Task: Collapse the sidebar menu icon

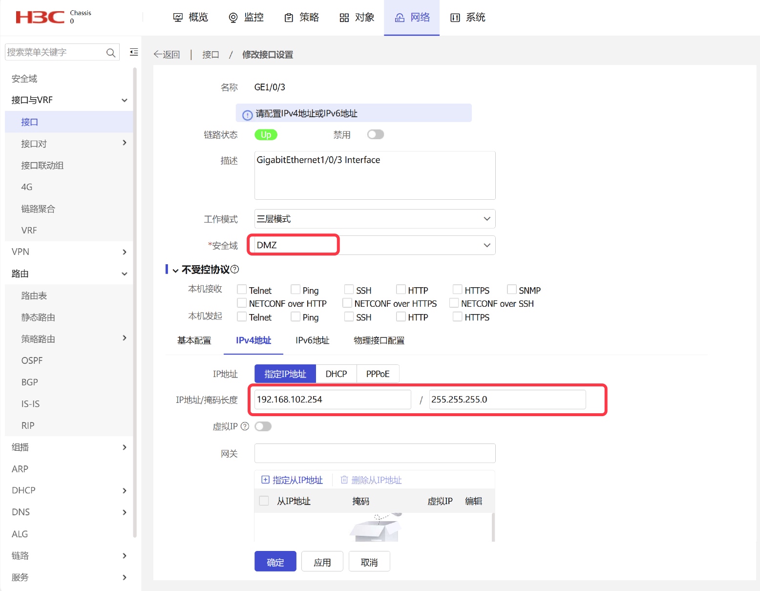Action: point(134,52)
